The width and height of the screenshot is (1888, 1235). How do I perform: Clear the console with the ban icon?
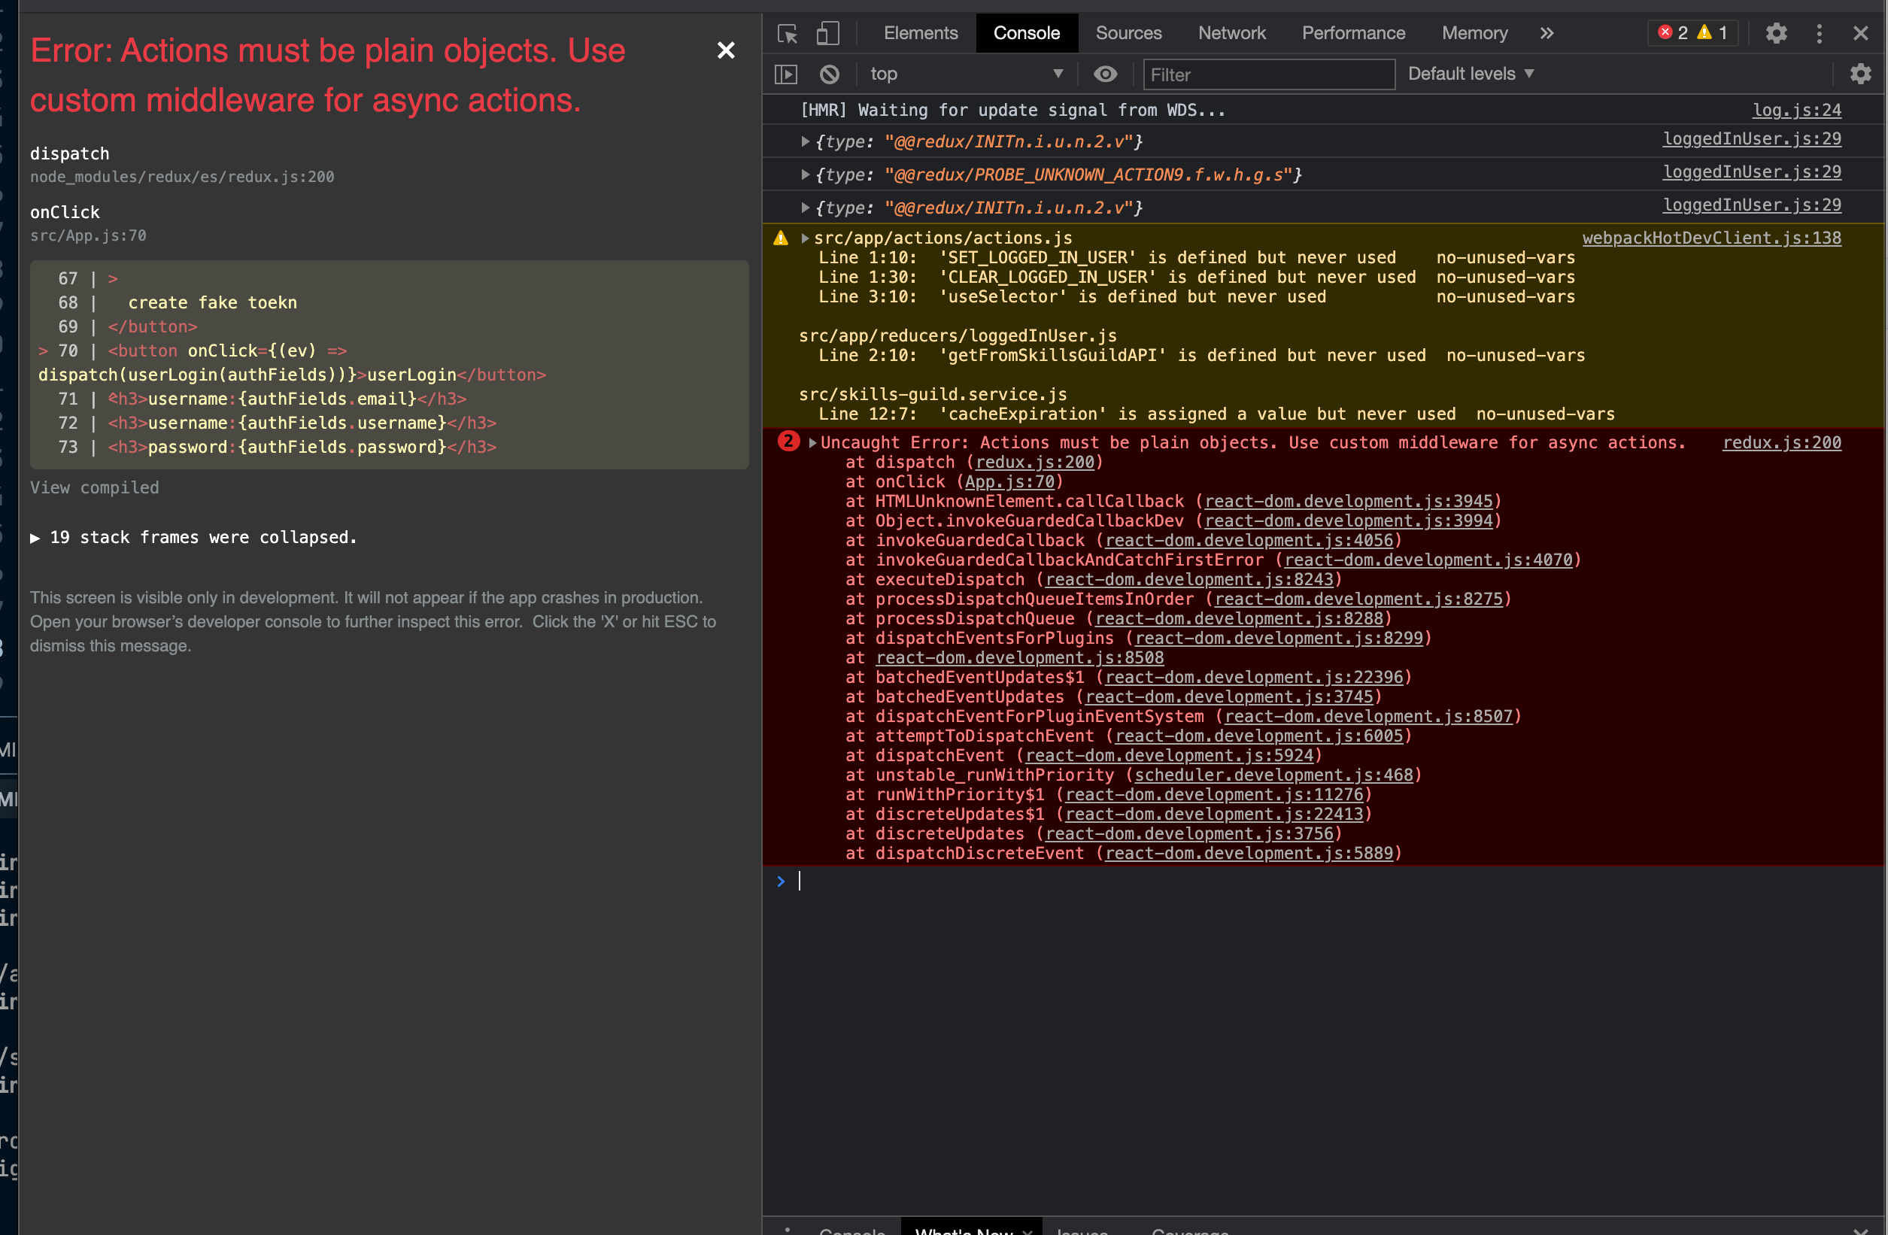click(x=829, y=74)
